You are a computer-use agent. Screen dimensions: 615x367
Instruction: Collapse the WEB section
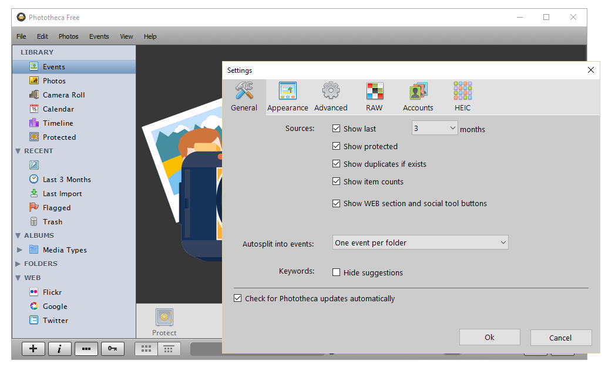(x=18, y=278)
